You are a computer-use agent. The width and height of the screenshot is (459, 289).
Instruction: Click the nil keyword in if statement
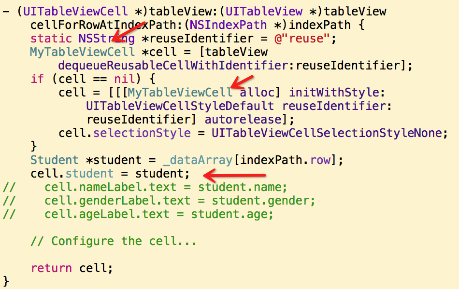click(x=125, y=79)
